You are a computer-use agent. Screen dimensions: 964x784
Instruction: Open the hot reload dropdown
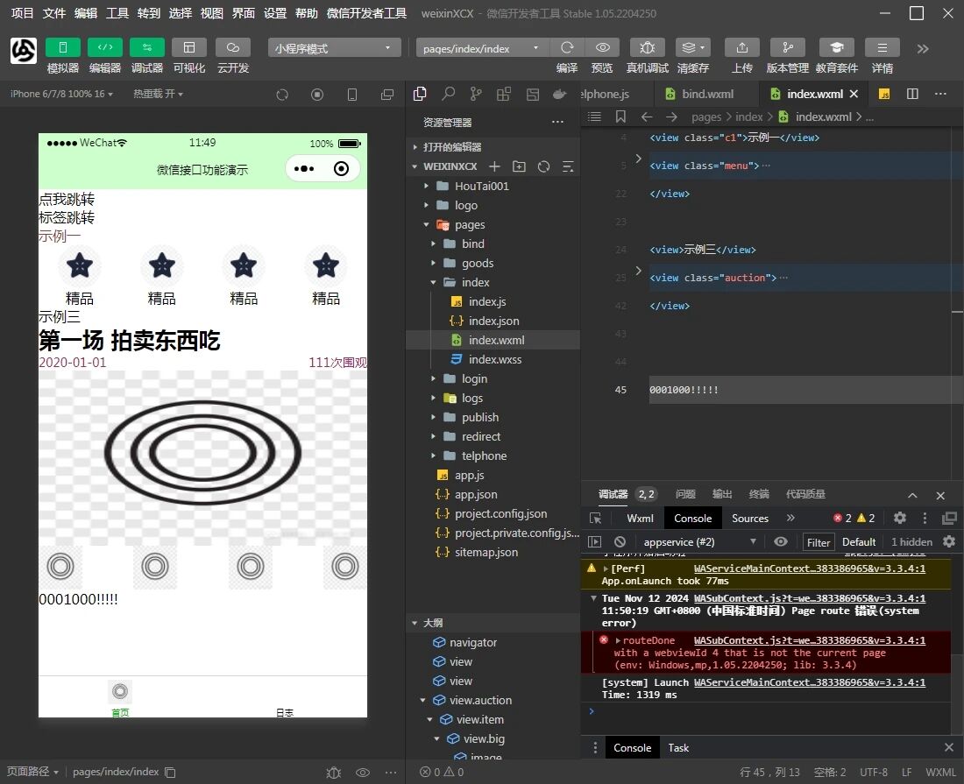[x=158, y=94]
